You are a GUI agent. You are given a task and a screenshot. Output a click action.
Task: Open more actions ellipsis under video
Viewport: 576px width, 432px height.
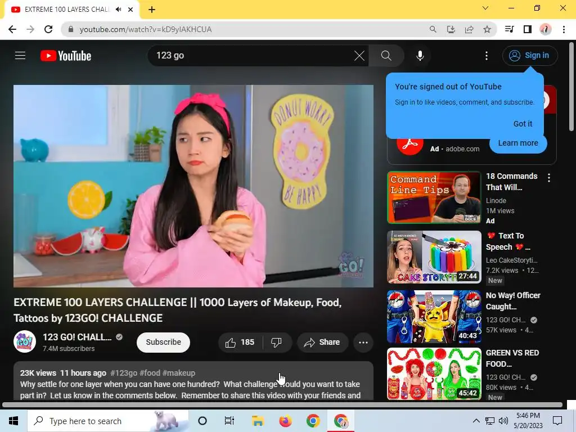[363, 343]
